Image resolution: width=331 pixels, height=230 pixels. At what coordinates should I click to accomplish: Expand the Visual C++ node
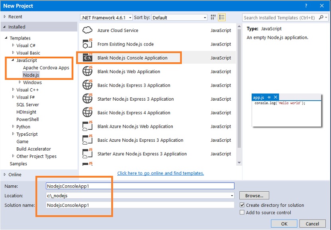(x=13, y=89)
